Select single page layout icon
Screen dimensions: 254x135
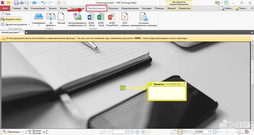click(x=175, y=132)
